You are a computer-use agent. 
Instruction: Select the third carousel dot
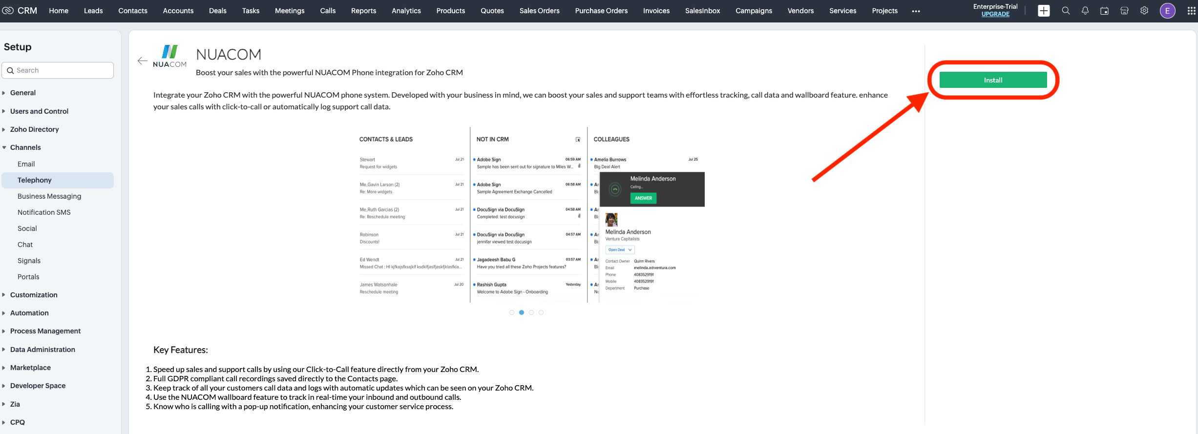pyautogui.click(x=531, y=312)
